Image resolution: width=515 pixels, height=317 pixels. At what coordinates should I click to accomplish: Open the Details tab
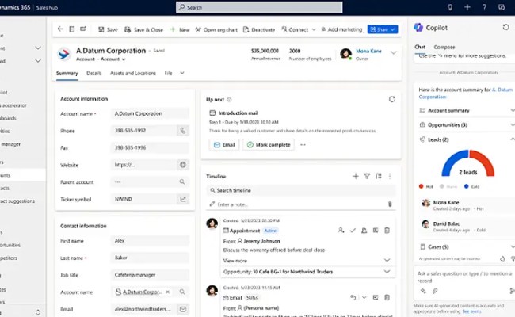(x=94, y=73)
